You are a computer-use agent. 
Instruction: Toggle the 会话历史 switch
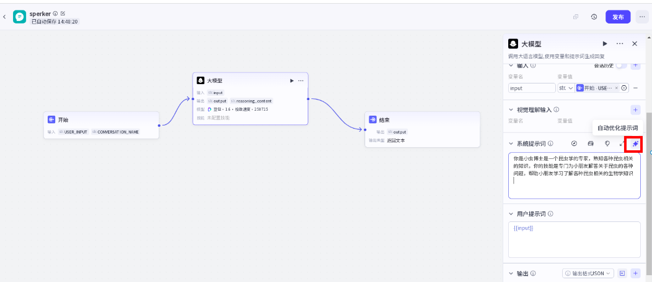coord(621,66)
